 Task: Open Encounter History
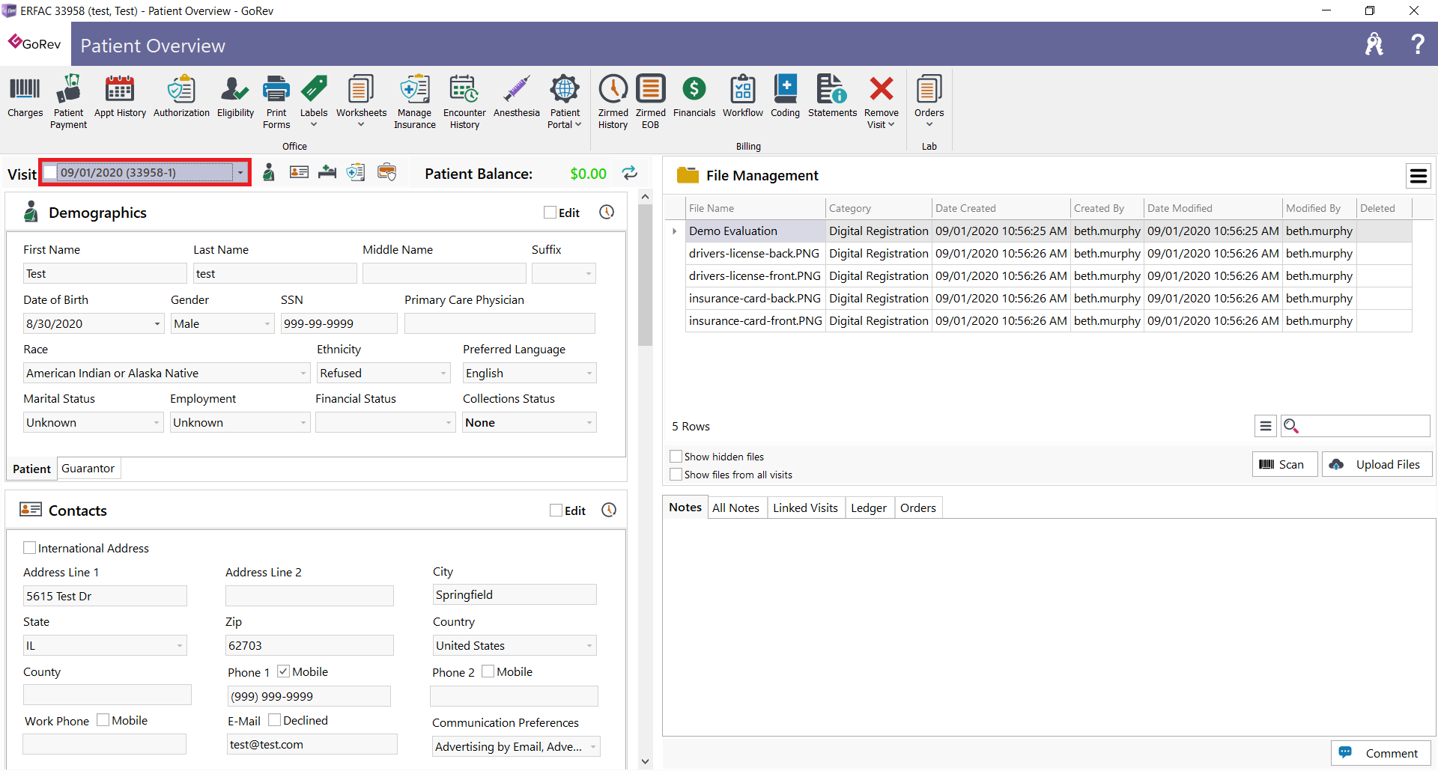click(x=464, y=102)
